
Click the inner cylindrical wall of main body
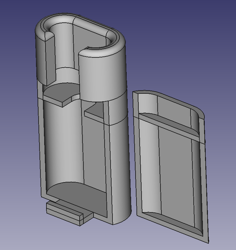click(x=63, y=142)
